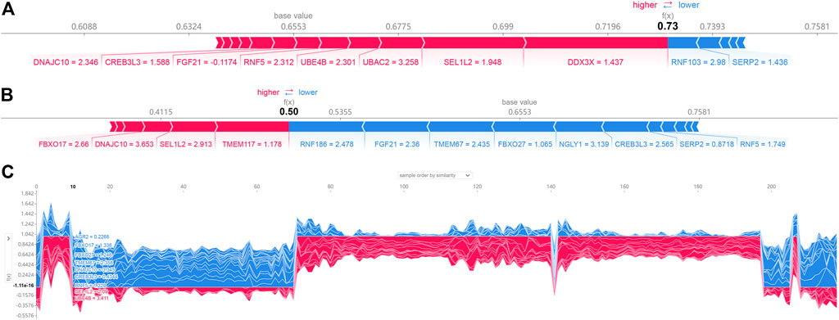Click the CREB3L3 = 1.588 label
This screenshot has width=839, height=320.
[x=137, y=62]
